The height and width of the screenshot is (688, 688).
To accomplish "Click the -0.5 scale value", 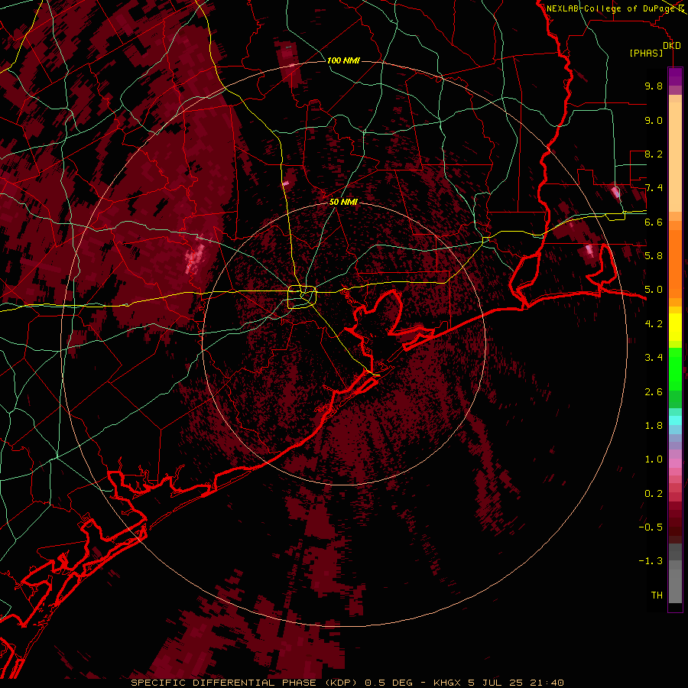I will coord(651,527).
